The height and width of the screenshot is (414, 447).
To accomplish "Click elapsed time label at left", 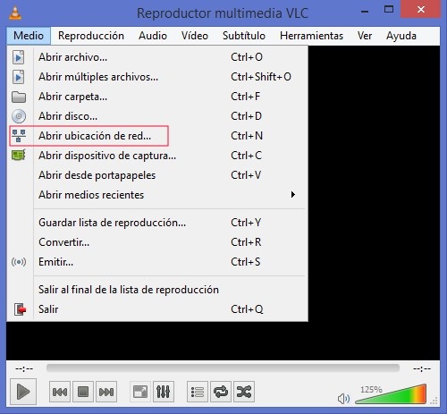I will (24, 369).
